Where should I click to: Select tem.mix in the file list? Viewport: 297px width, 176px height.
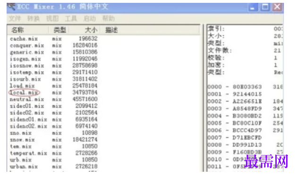[x=21, y=146]
